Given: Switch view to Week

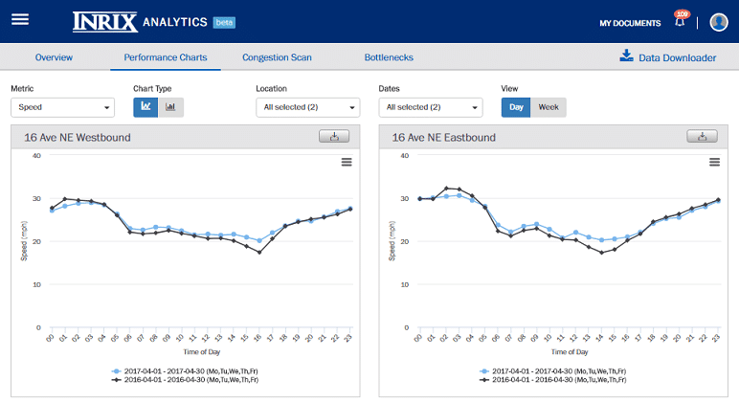Looking at the screenshot, I should 549,107.
